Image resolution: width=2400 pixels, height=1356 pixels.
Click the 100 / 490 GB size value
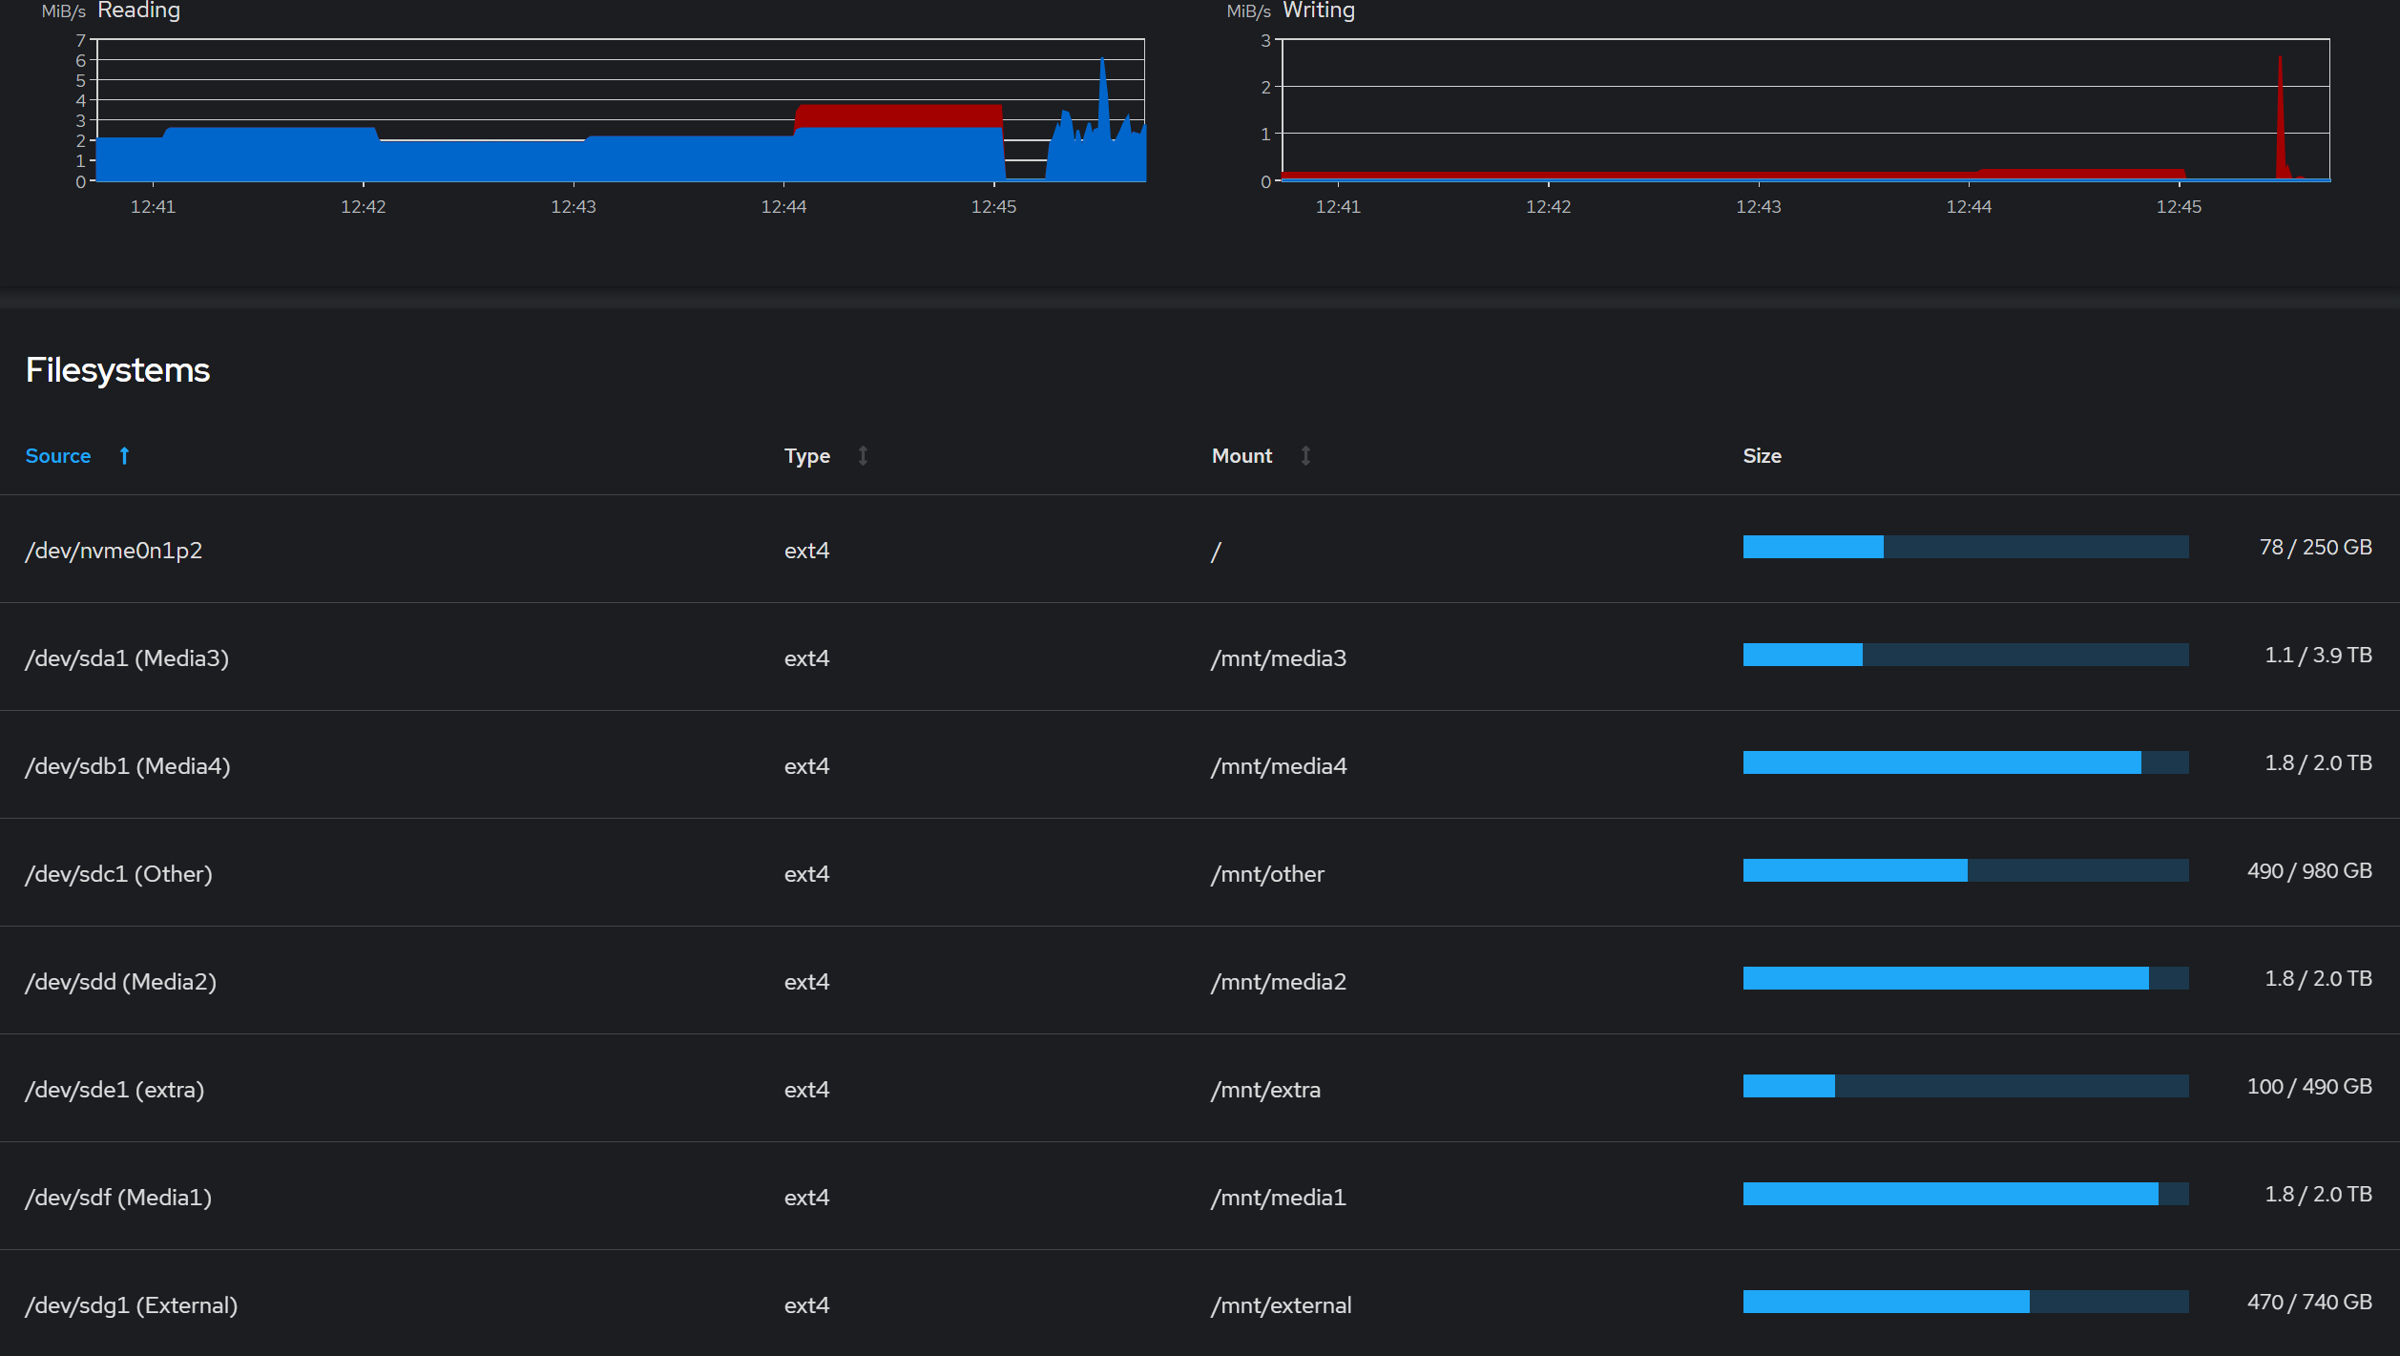2309,1087
